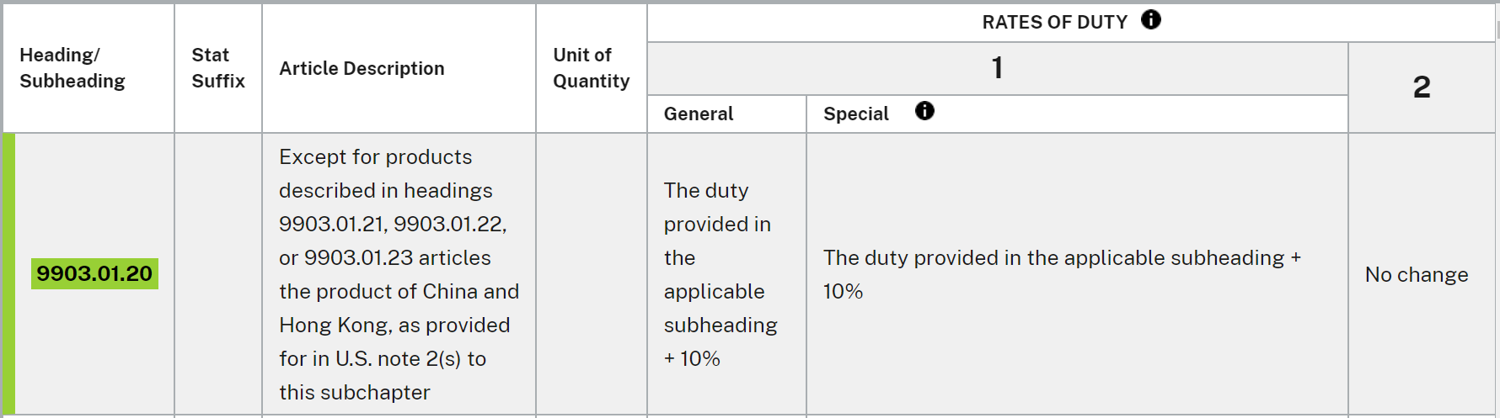Image resolution: width=1500 pixels, height=418 pixels.
Task: Click the Special sub-column header text
Action: tap(856, 114)
